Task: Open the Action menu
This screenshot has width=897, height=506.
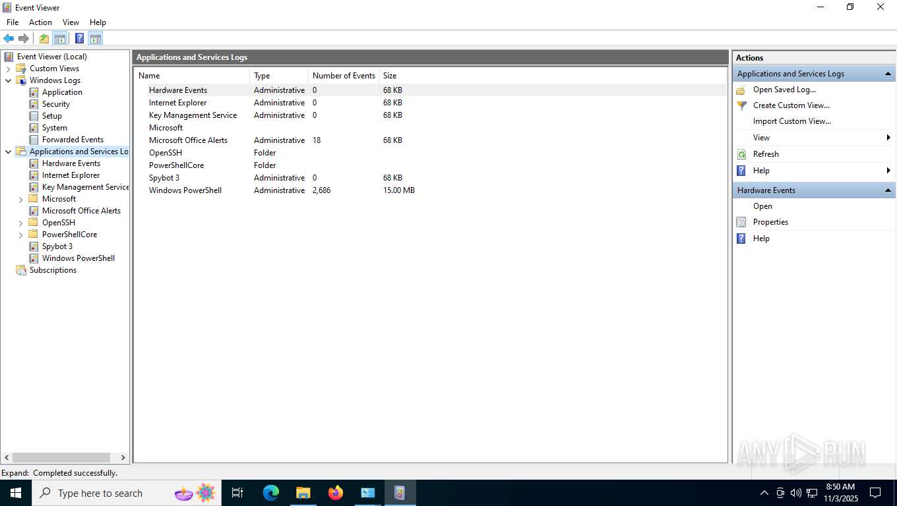Action: click(40, 22)
